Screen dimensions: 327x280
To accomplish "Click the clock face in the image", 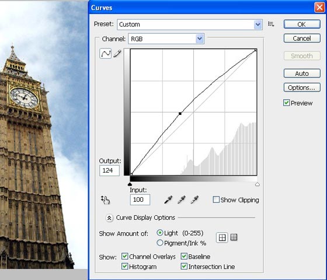I will [x=24, y=98].
